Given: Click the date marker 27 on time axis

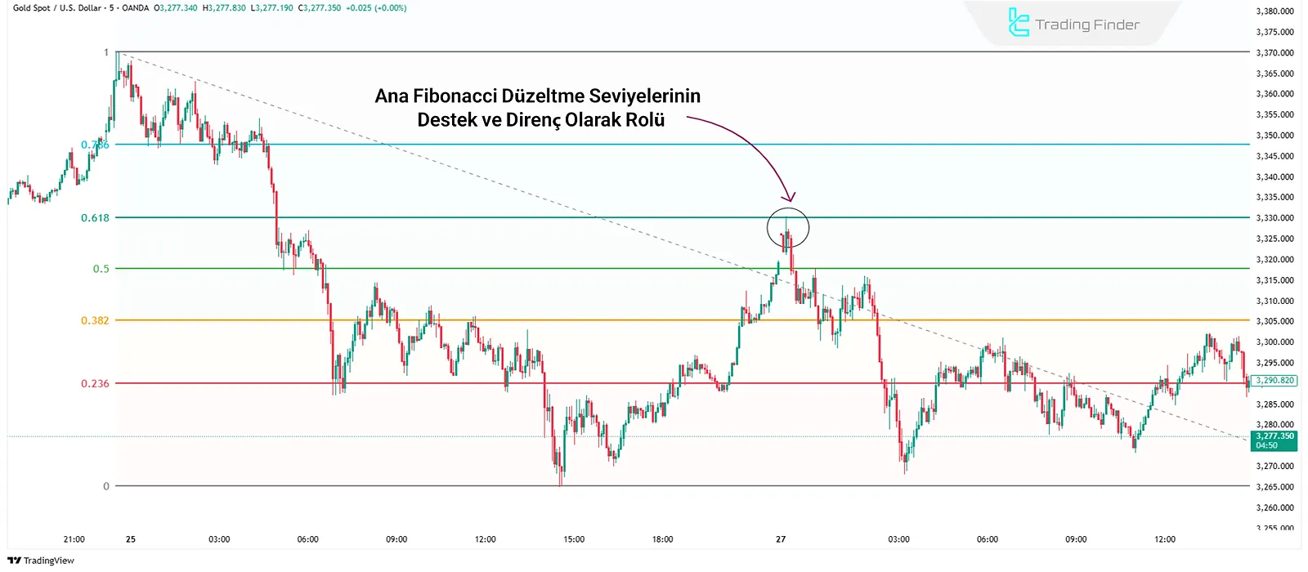Looking at the screenshot, I should click(x=781, y=539).
